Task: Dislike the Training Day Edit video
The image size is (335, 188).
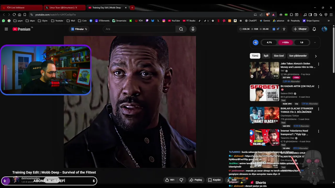Action: (181, 180)
